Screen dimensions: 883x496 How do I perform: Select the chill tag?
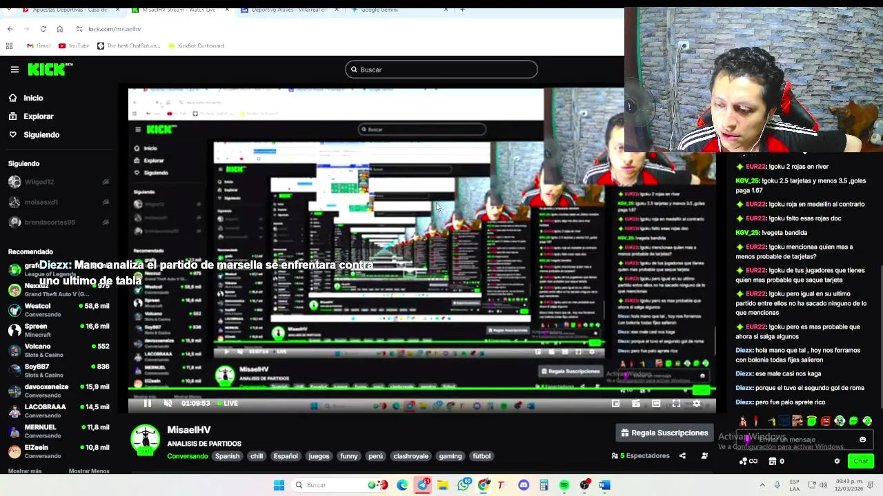(x=257, y=456)
